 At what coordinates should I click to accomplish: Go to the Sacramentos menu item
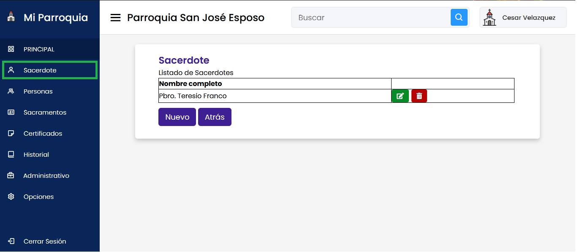coord(45,113)
